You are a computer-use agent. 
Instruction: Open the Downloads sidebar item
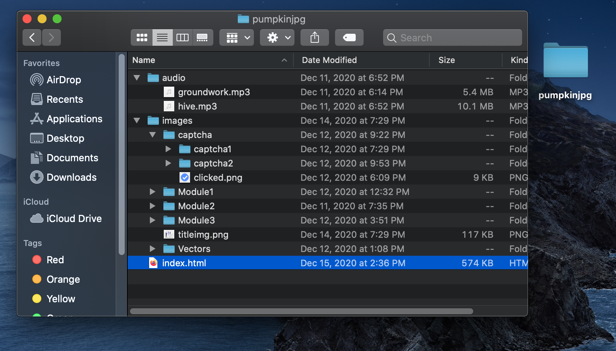click(x=63, y=177)
